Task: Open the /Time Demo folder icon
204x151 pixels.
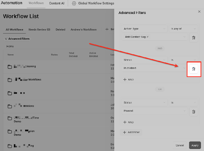Action: click(x=9, y=118)
